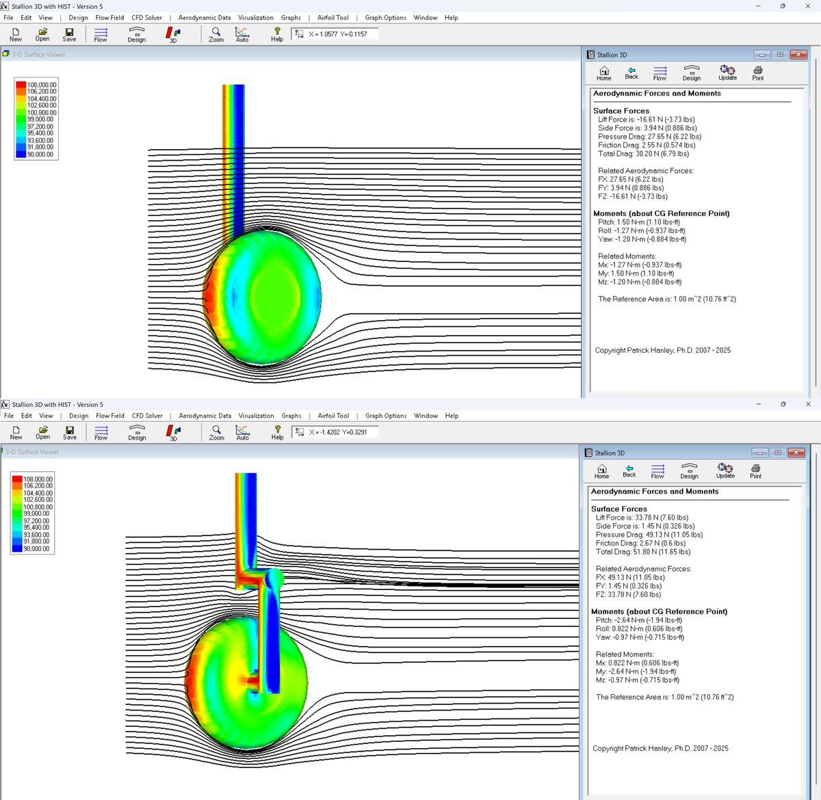
Task: Click the New icon in the top window toolbar
Action: click(x=16, y=34)
